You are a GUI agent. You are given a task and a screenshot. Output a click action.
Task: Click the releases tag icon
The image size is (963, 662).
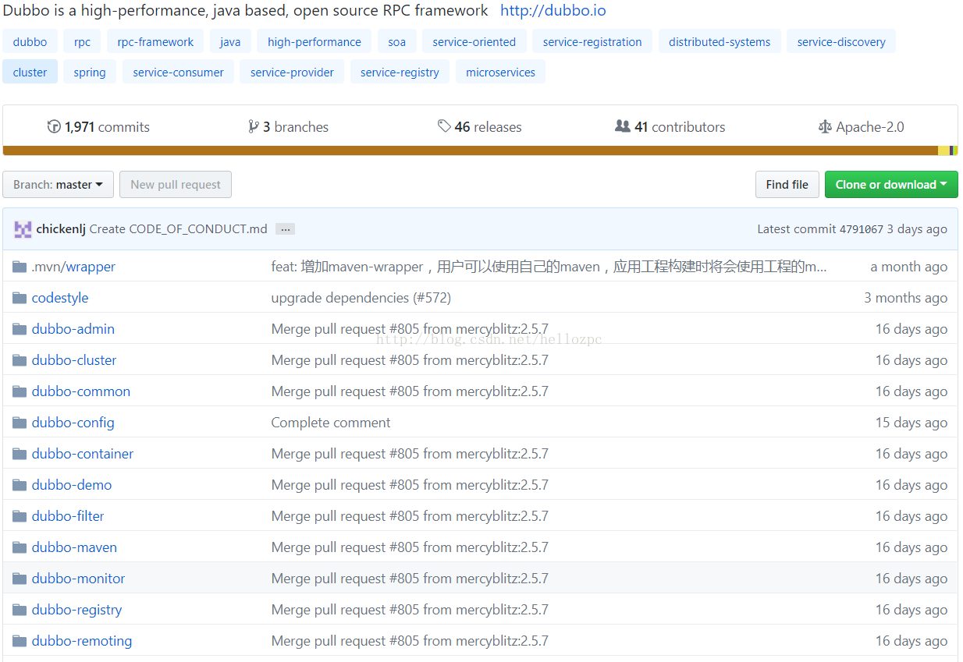pos(444,126)
